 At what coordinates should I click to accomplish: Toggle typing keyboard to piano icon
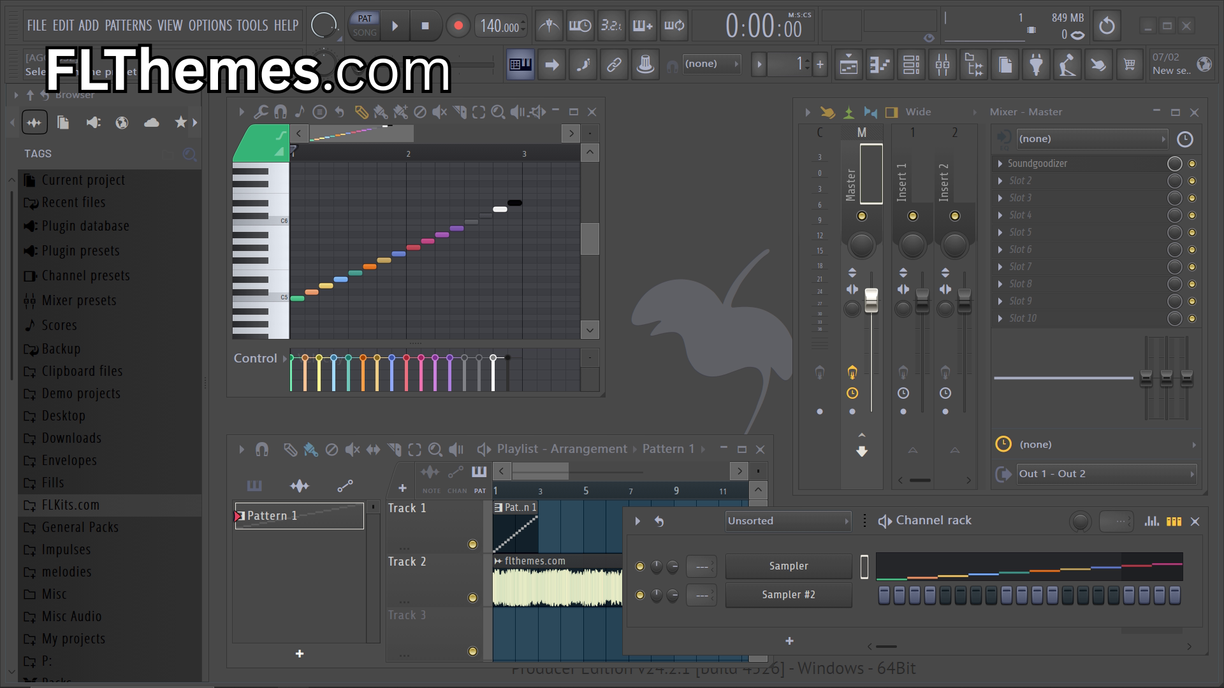click(520, 64)
